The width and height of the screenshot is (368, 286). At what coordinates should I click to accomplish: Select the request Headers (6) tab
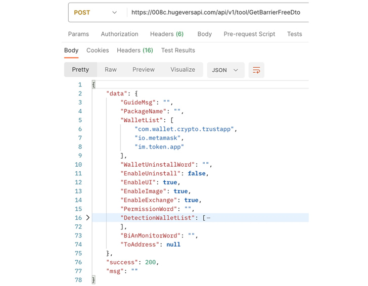tap(166, 34)
